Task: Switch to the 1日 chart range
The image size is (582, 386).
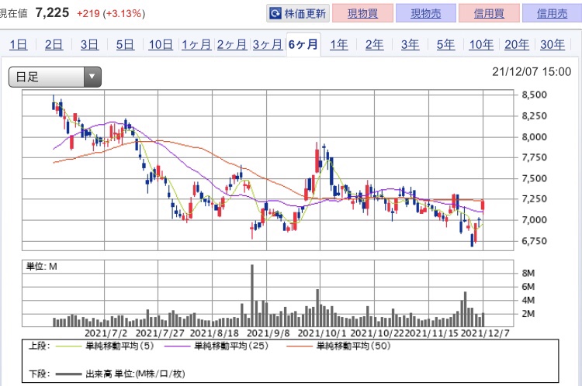Action: [x=18, y=45]
